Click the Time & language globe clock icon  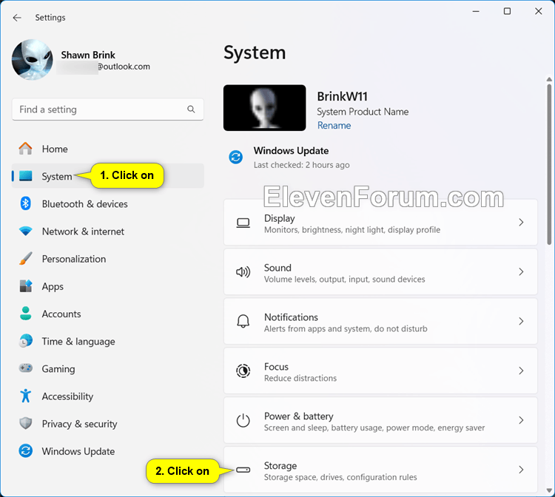pyautogui.click(x=25, y=341)
